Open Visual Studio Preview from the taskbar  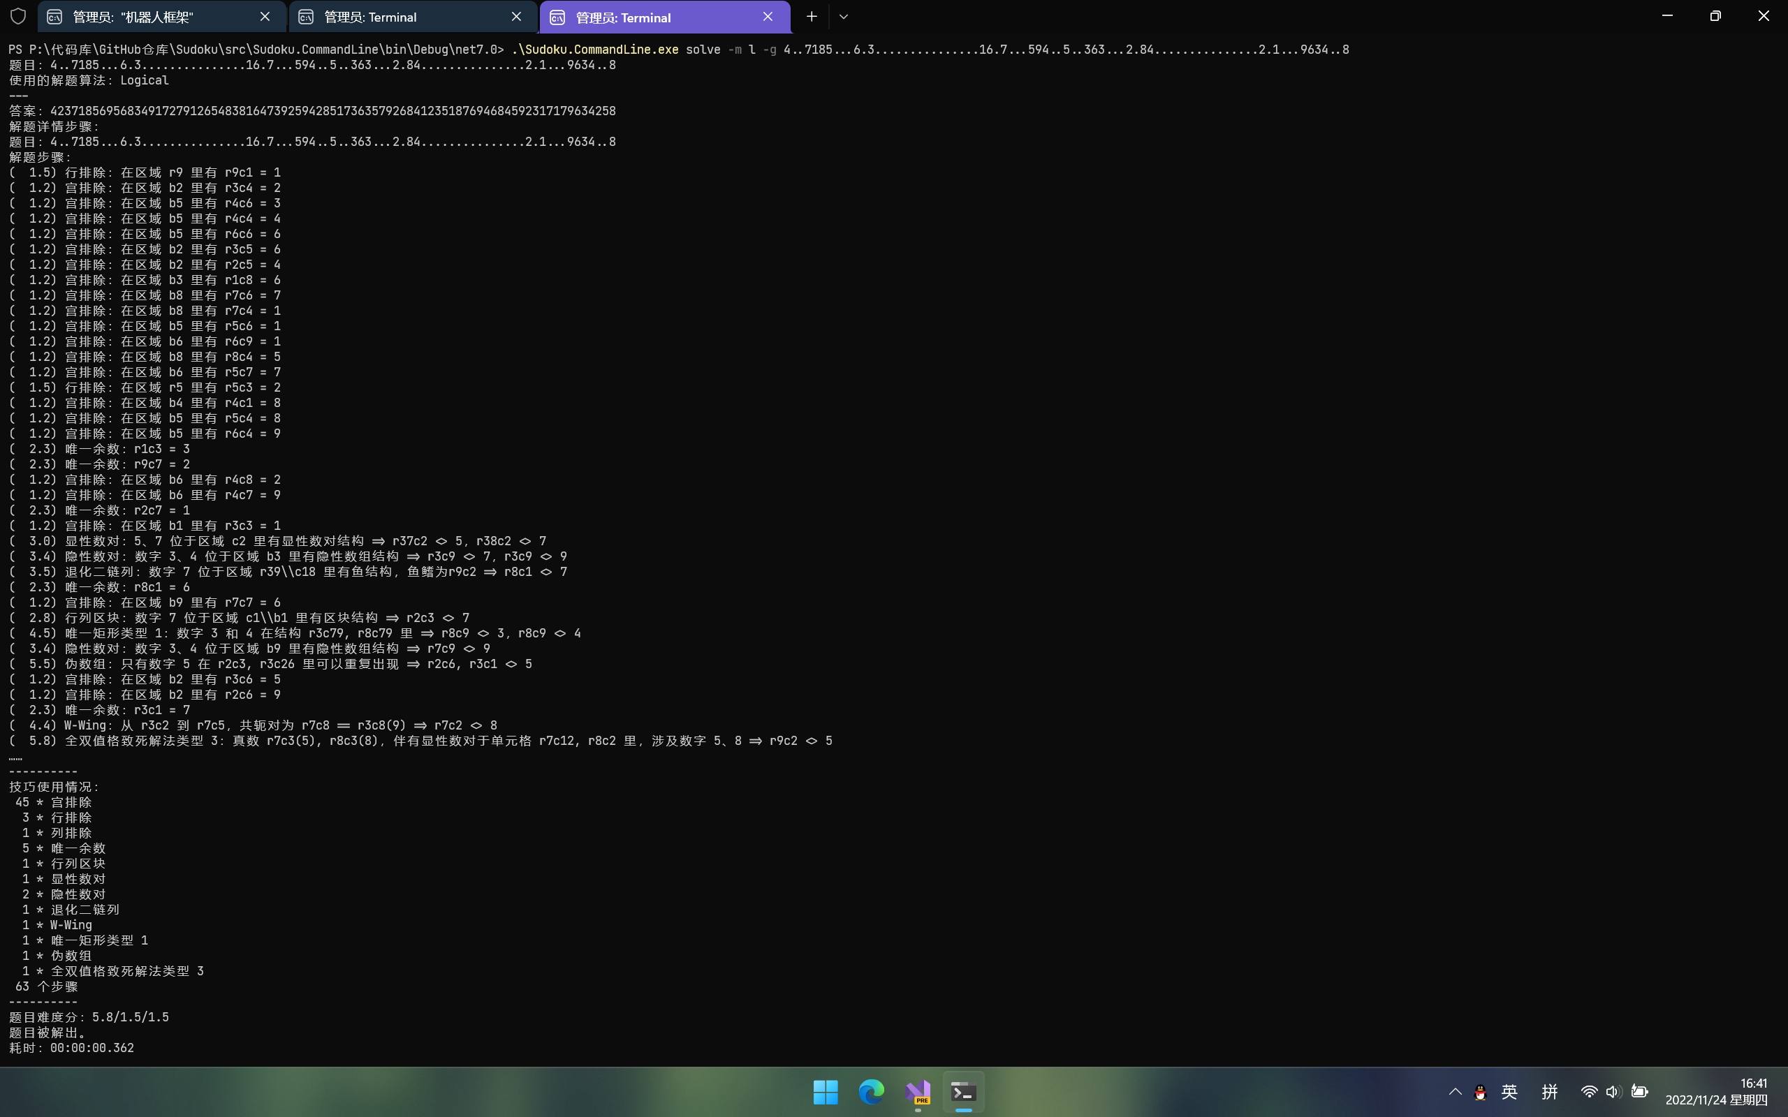pyautogui.click(x=918, y=1092)
